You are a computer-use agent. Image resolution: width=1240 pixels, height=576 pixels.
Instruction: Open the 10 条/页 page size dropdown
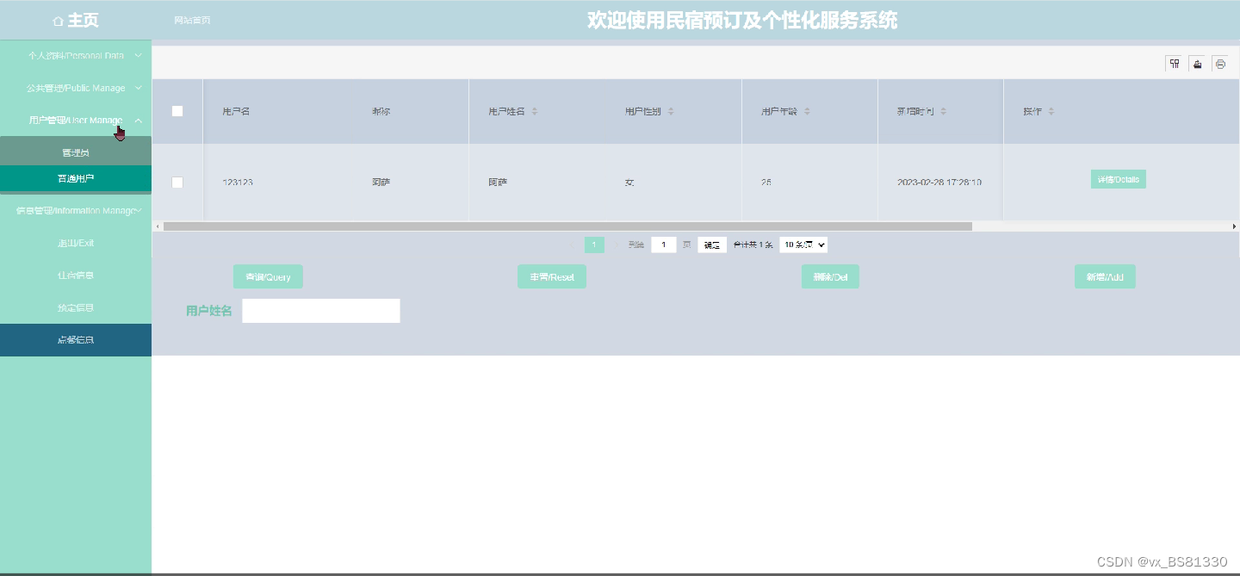point(803,245)
